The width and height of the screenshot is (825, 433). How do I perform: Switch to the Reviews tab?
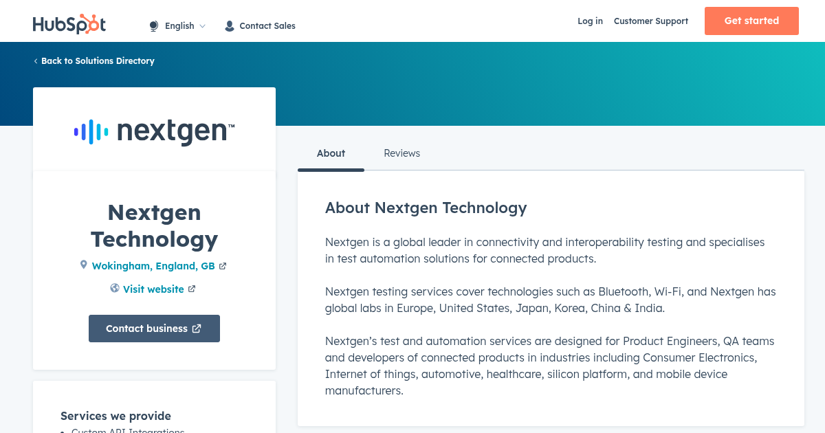[401, 153]
